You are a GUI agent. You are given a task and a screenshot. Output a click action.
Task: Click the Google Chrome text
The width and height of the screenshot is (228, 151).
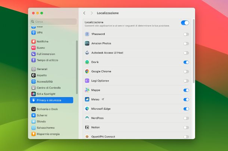(101, 71)
